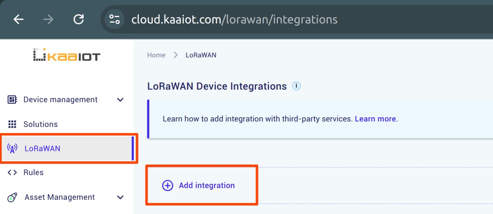Viewport: 493px width, 214px height.
Task: Click the LoRaWAN breadcrumb
Action: point(201,55)
